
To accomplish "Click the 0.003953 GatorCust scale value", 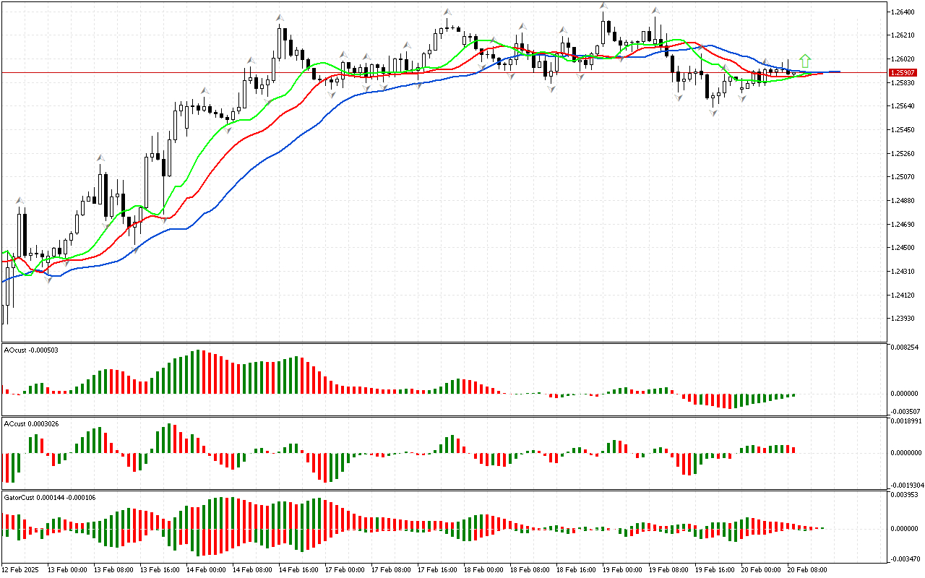I will pos(905,495).
